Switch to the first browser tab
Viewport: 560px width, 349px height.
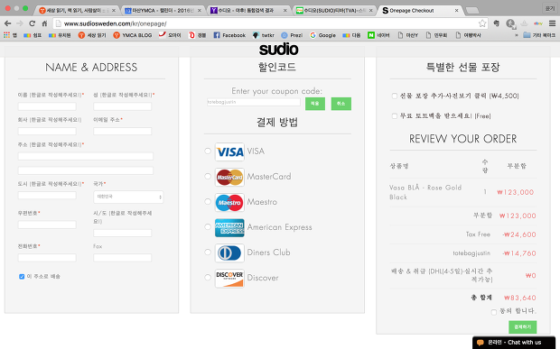(x=77, y=10)
